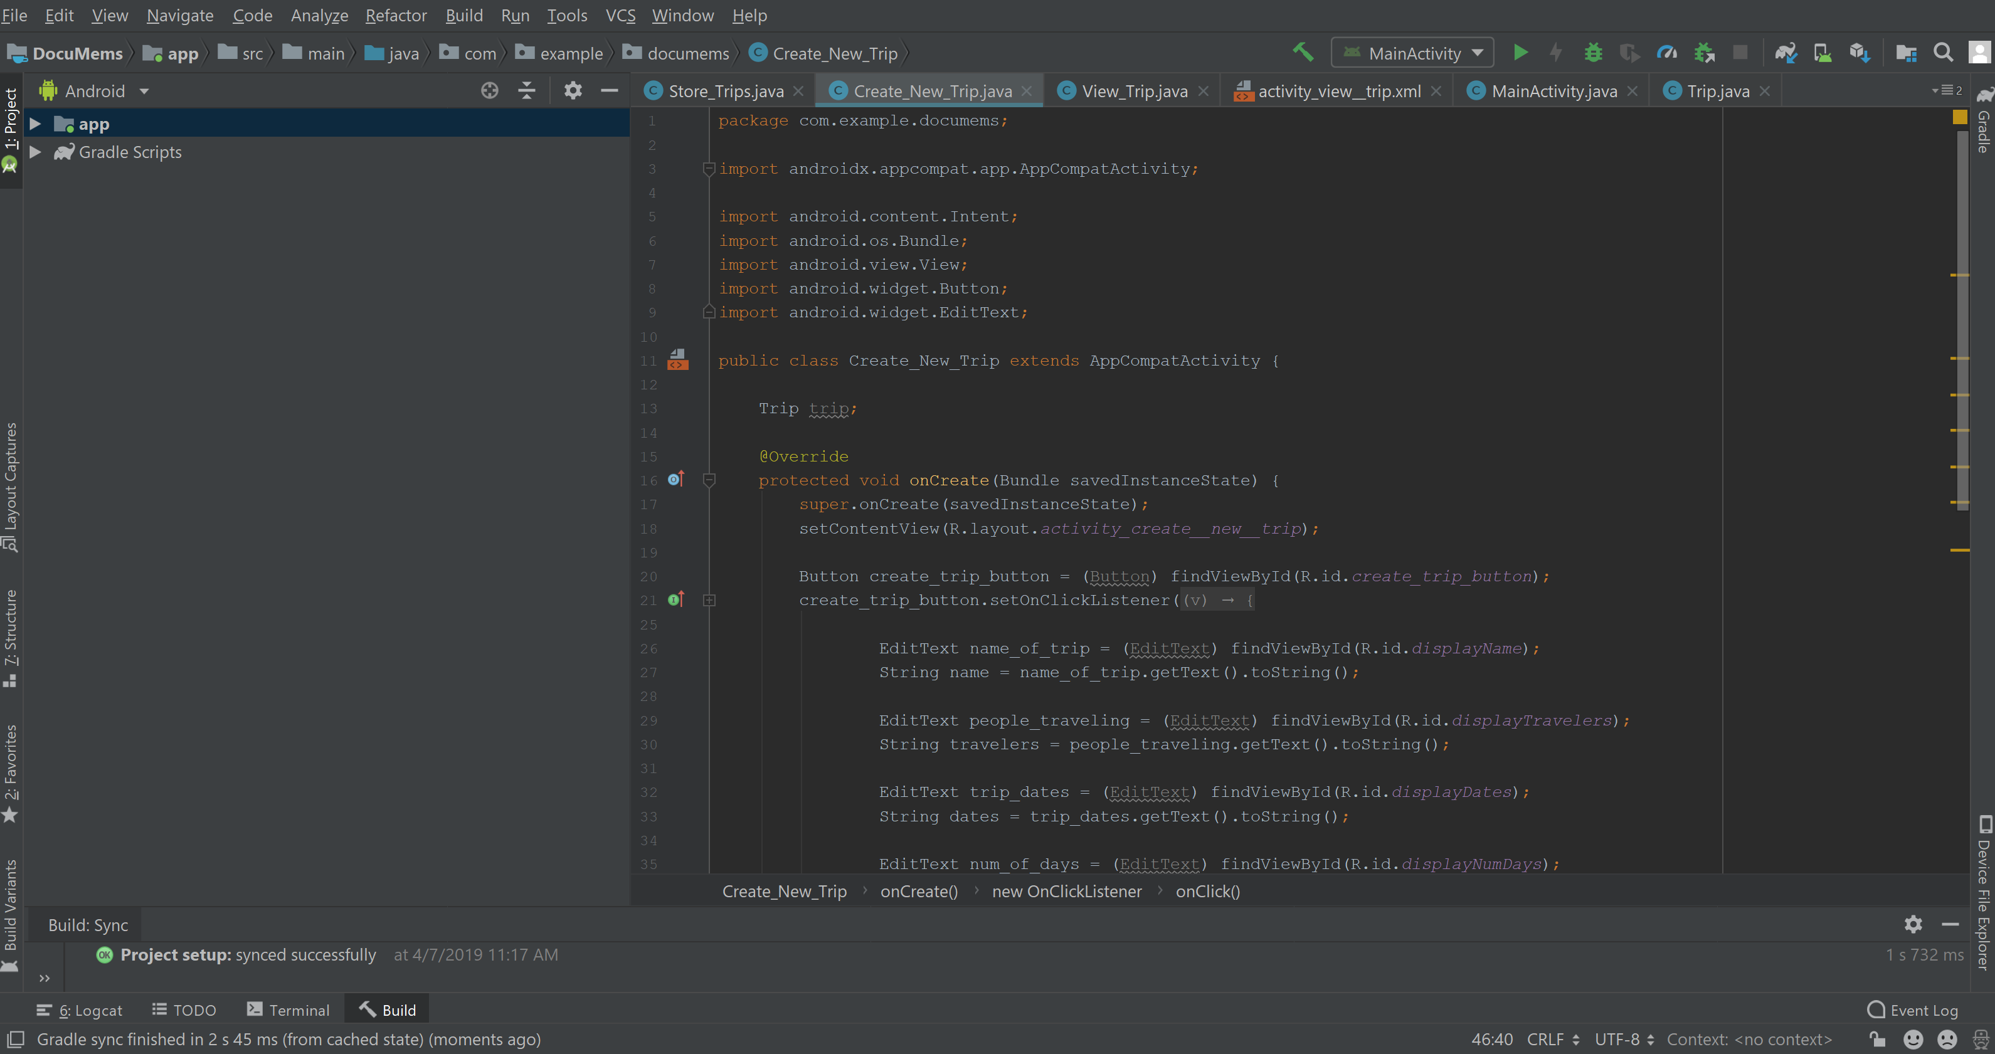Viewport: 1995px width, 1054px height.
Task: Open the MainActivity run configuration dropdown
Action: (1412, 53)
